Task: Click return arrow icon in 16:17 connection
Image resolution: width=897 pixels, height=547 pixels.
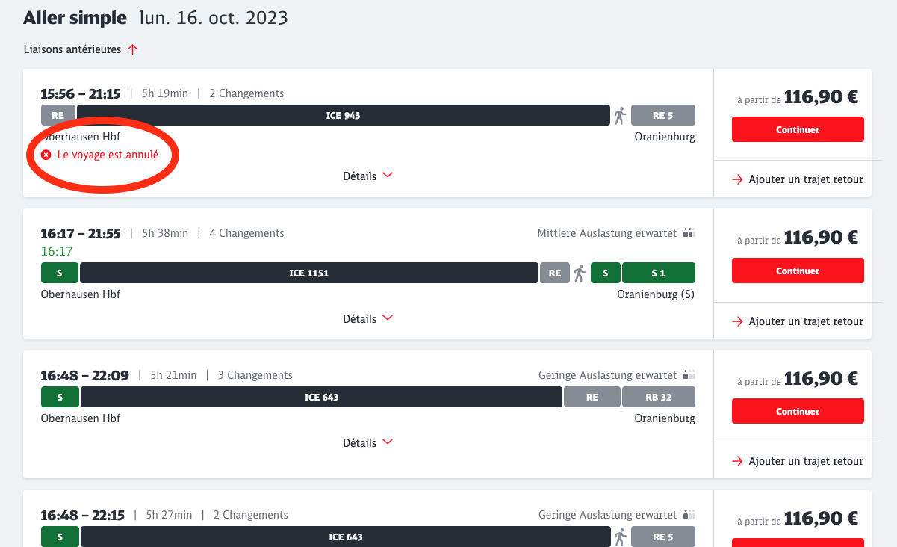Action: tap(737, 321)
